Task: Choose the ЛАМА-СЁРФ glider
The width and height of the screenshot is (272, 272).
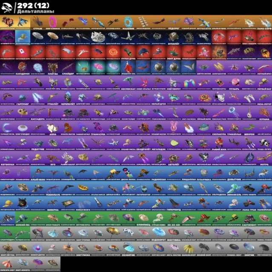Action: 264,23
